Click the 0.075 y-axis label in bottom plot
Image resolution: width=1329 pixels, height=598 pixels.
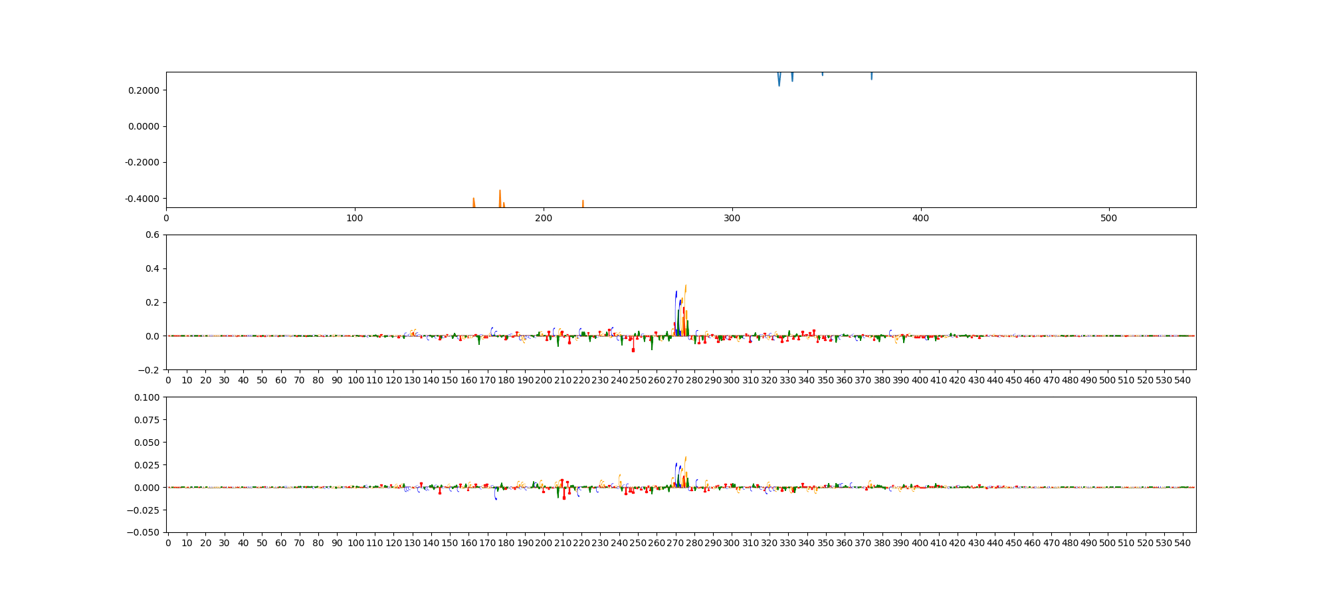pos(147,420)
